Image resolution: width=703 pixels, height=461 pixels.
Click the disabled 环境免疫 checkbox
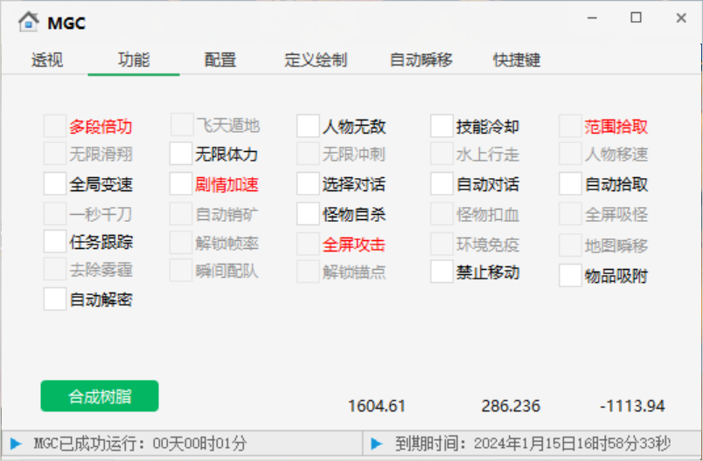click(442, 244)
